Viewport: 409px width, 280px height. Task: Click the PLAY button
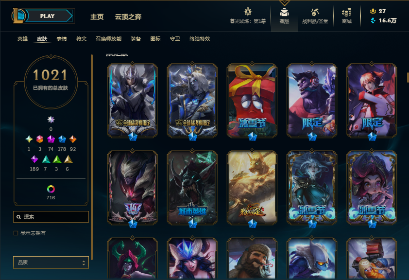tap(48, 16)
